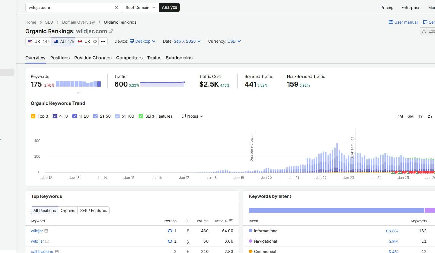The height and width of the screenshot is (253, 435).
Task: Open external link icon beside wildjar.com title
Action: click(111, 31)
